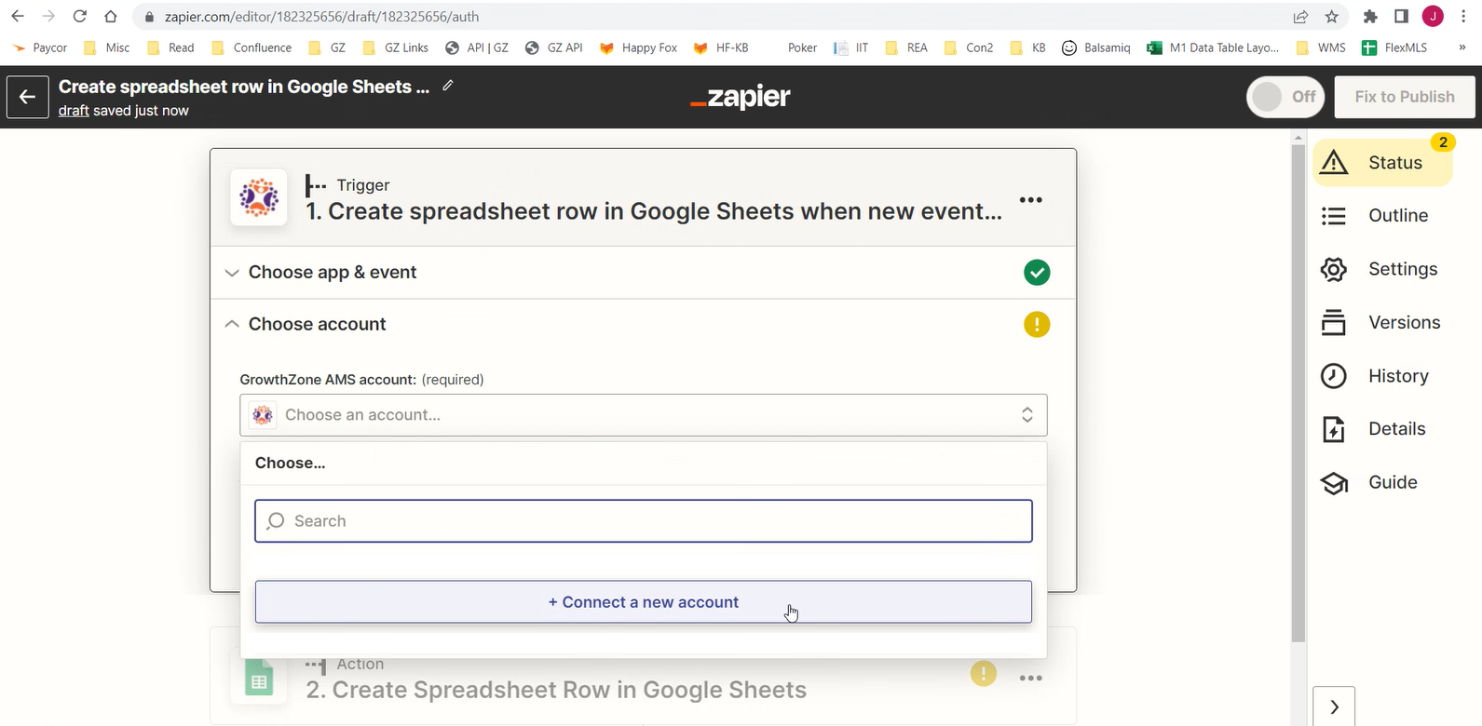Click the GrowthZone trigger app icon
The width and height of the screenshot is (1482, 726).
259,197
